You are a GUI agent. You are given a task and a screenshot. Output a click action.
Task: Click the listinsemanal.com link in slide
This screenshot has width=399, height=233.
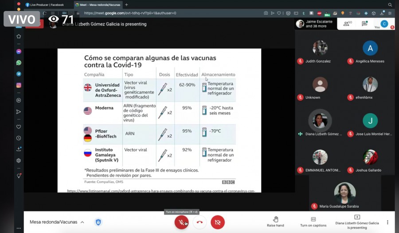pos(161,191)
